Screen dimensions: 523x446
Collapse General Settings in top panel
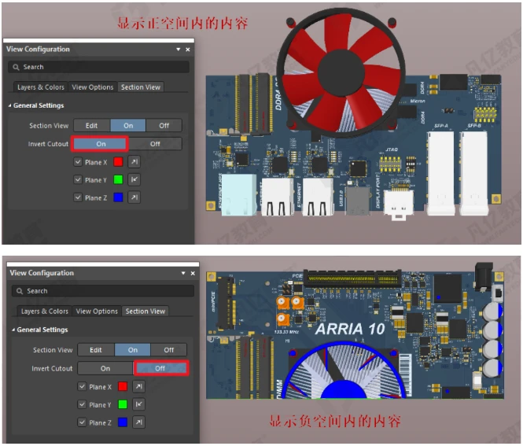point(9,105)
